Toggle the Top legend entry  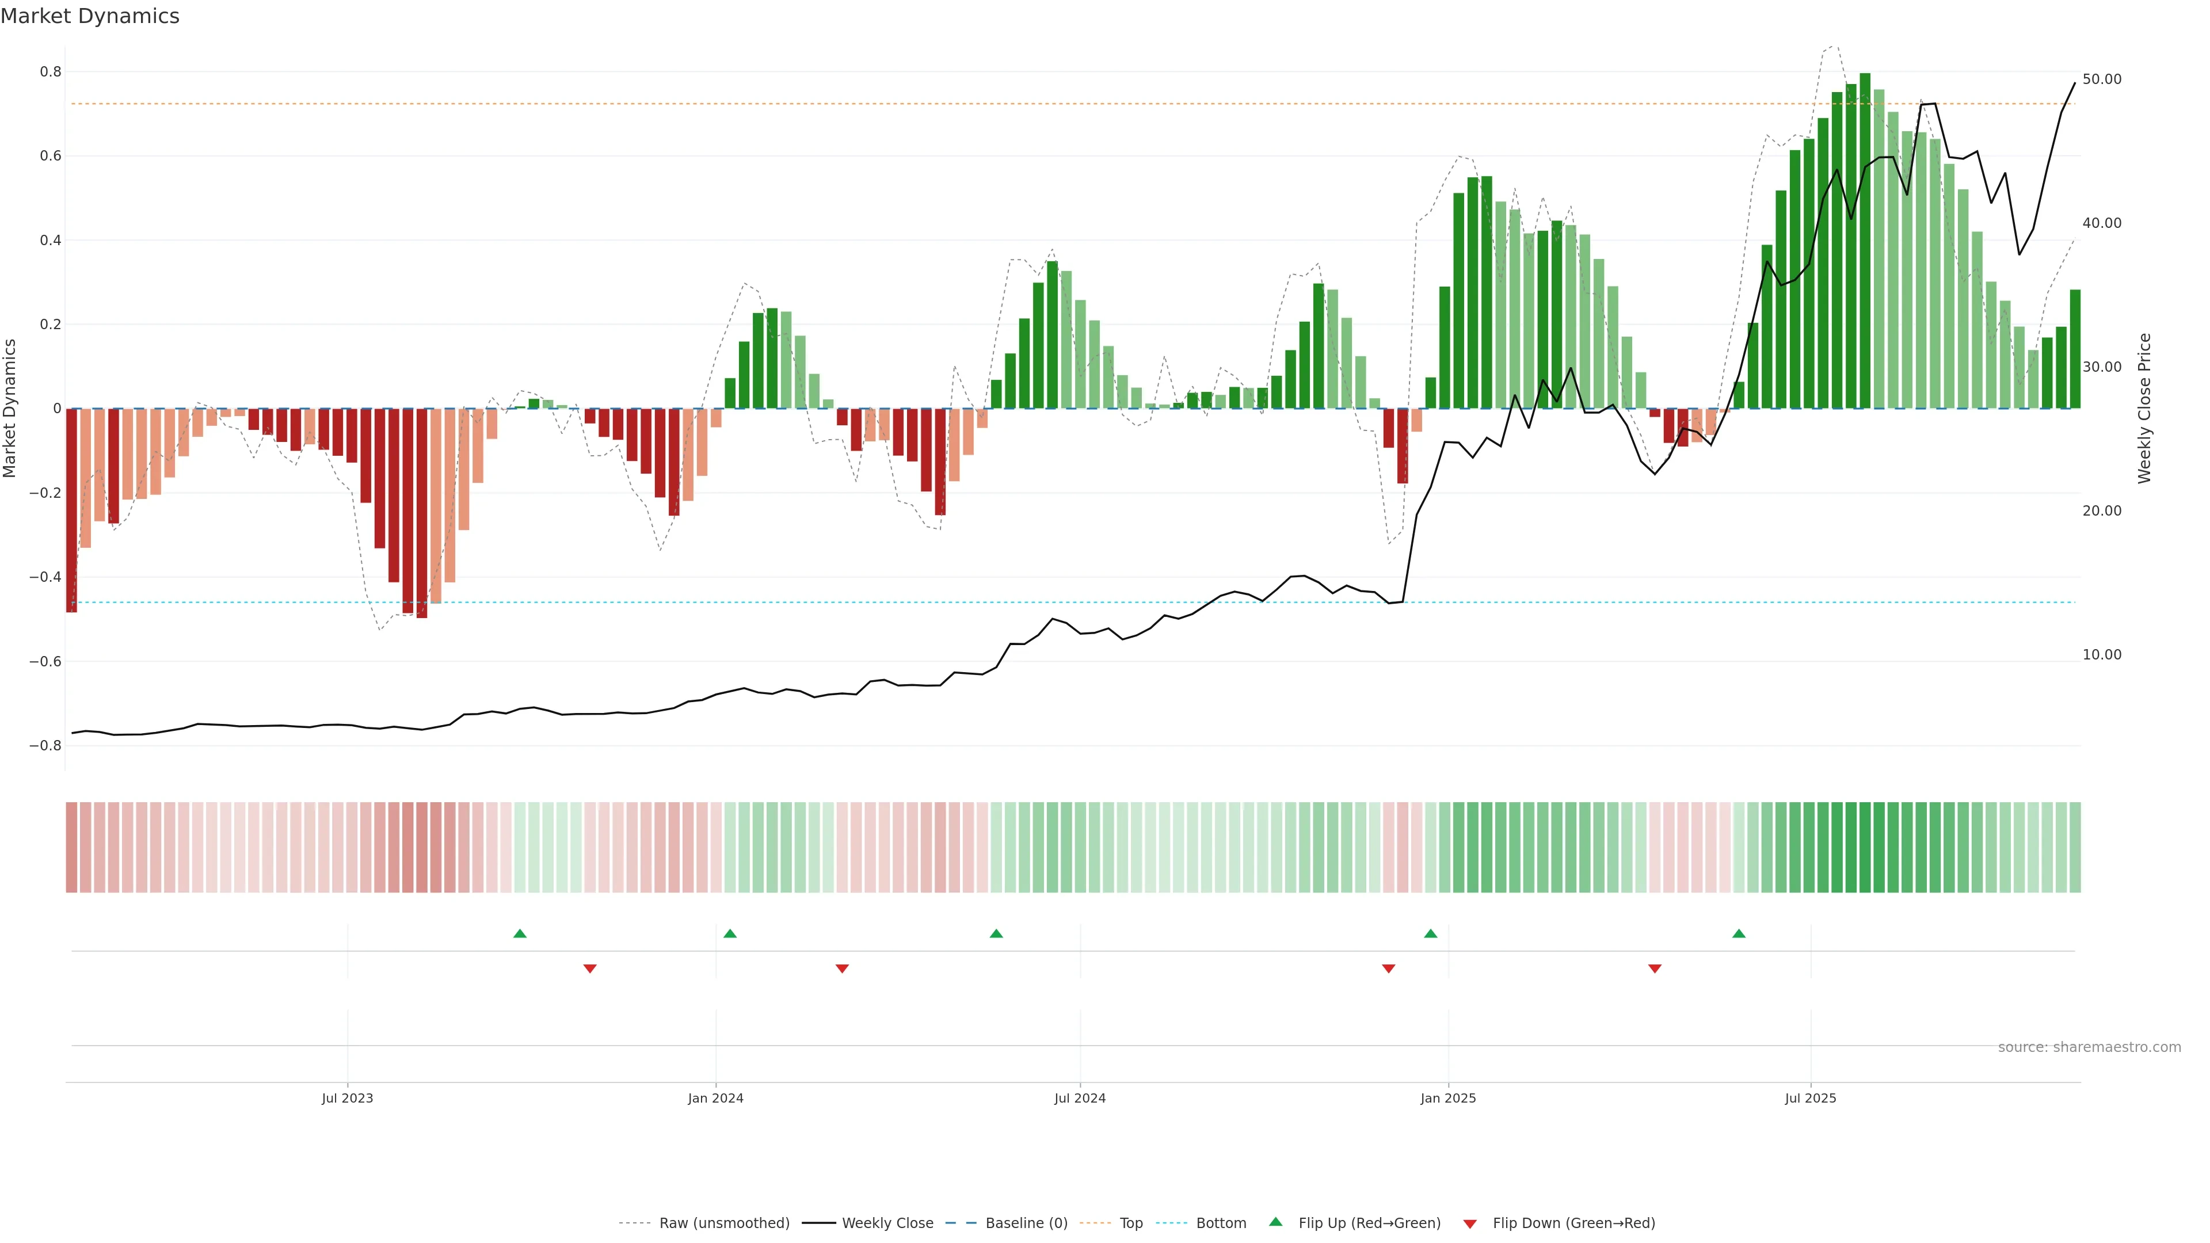[x=1131, y=1223]
